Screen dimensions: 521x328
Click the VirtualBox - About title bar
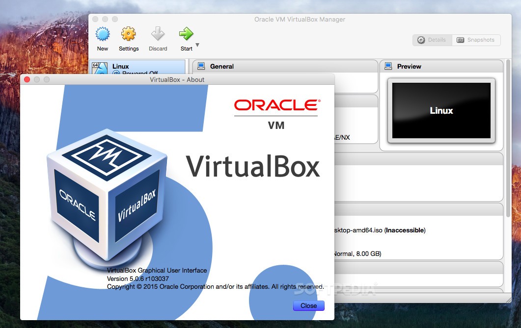click(x=177, y=79)
